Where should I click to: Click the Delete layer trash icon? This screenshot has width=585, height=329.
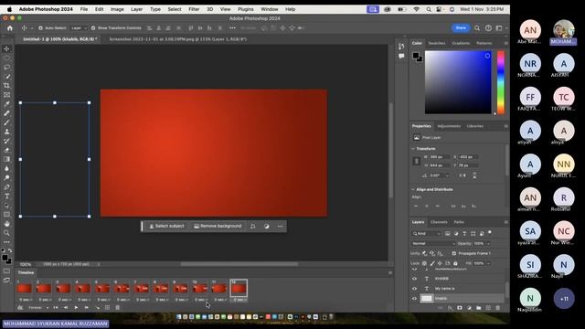497,308
